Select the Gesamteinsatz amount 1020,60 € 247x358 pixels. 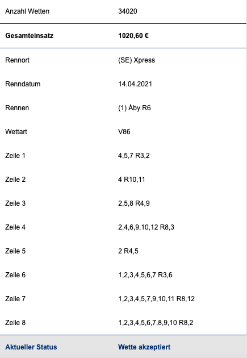(133, 36)
